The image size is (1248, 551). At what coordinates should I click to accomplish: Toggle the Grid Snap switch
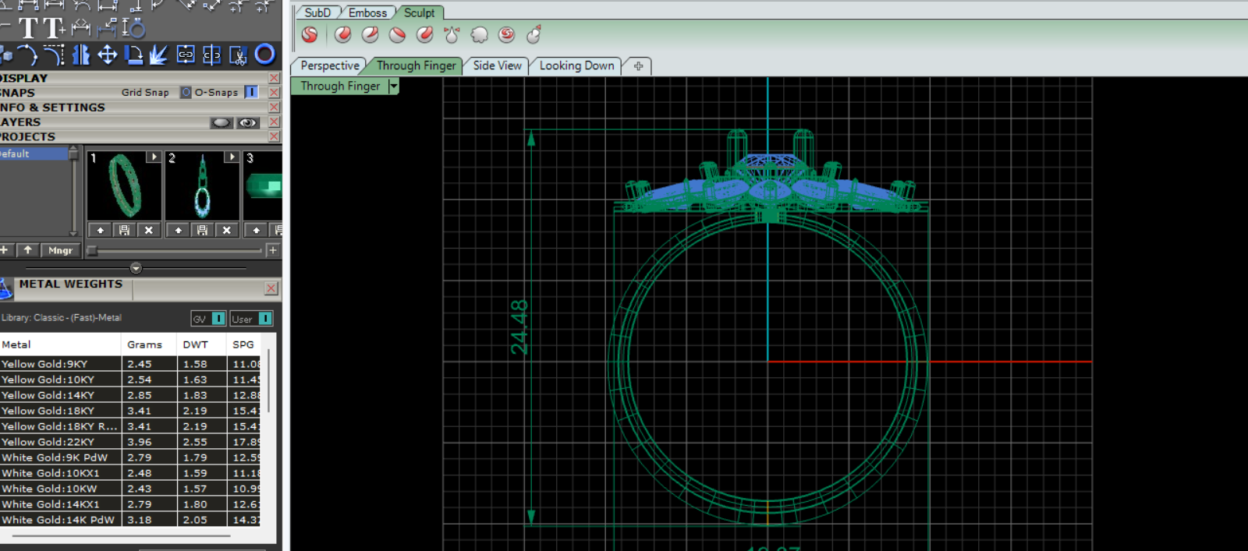185,93
